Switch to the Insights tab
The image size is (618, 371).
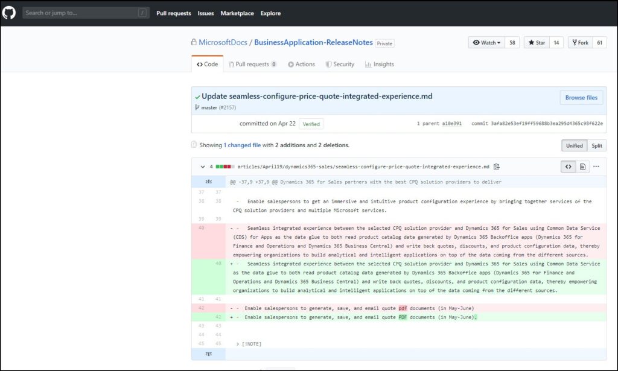pos(379,64)
